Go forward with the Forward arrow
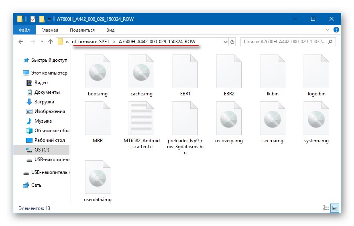 pos(33,42)
